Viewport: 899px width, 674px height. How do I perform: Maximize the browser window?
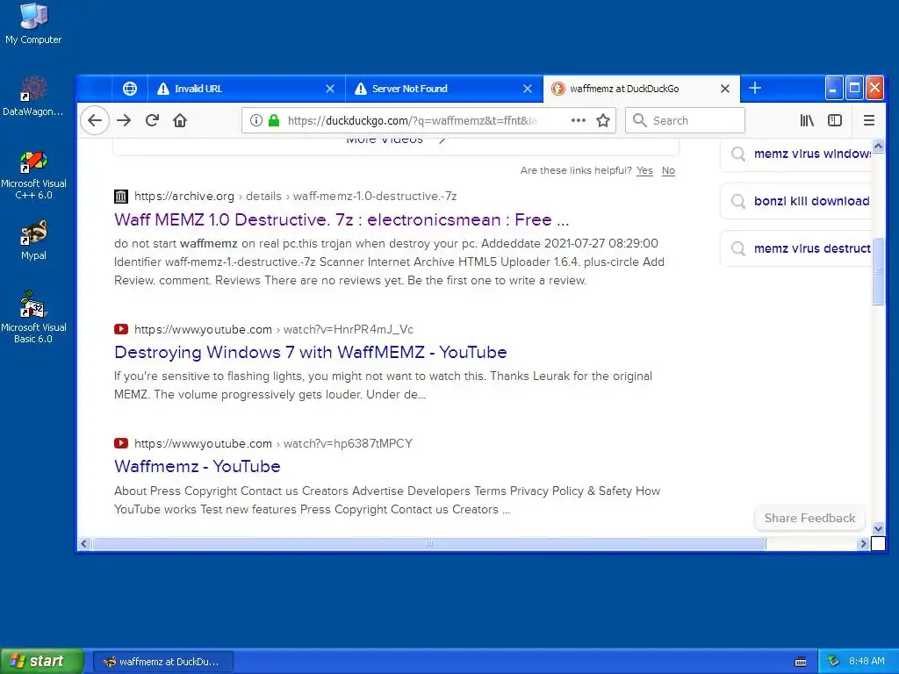[x=854, y=89]
